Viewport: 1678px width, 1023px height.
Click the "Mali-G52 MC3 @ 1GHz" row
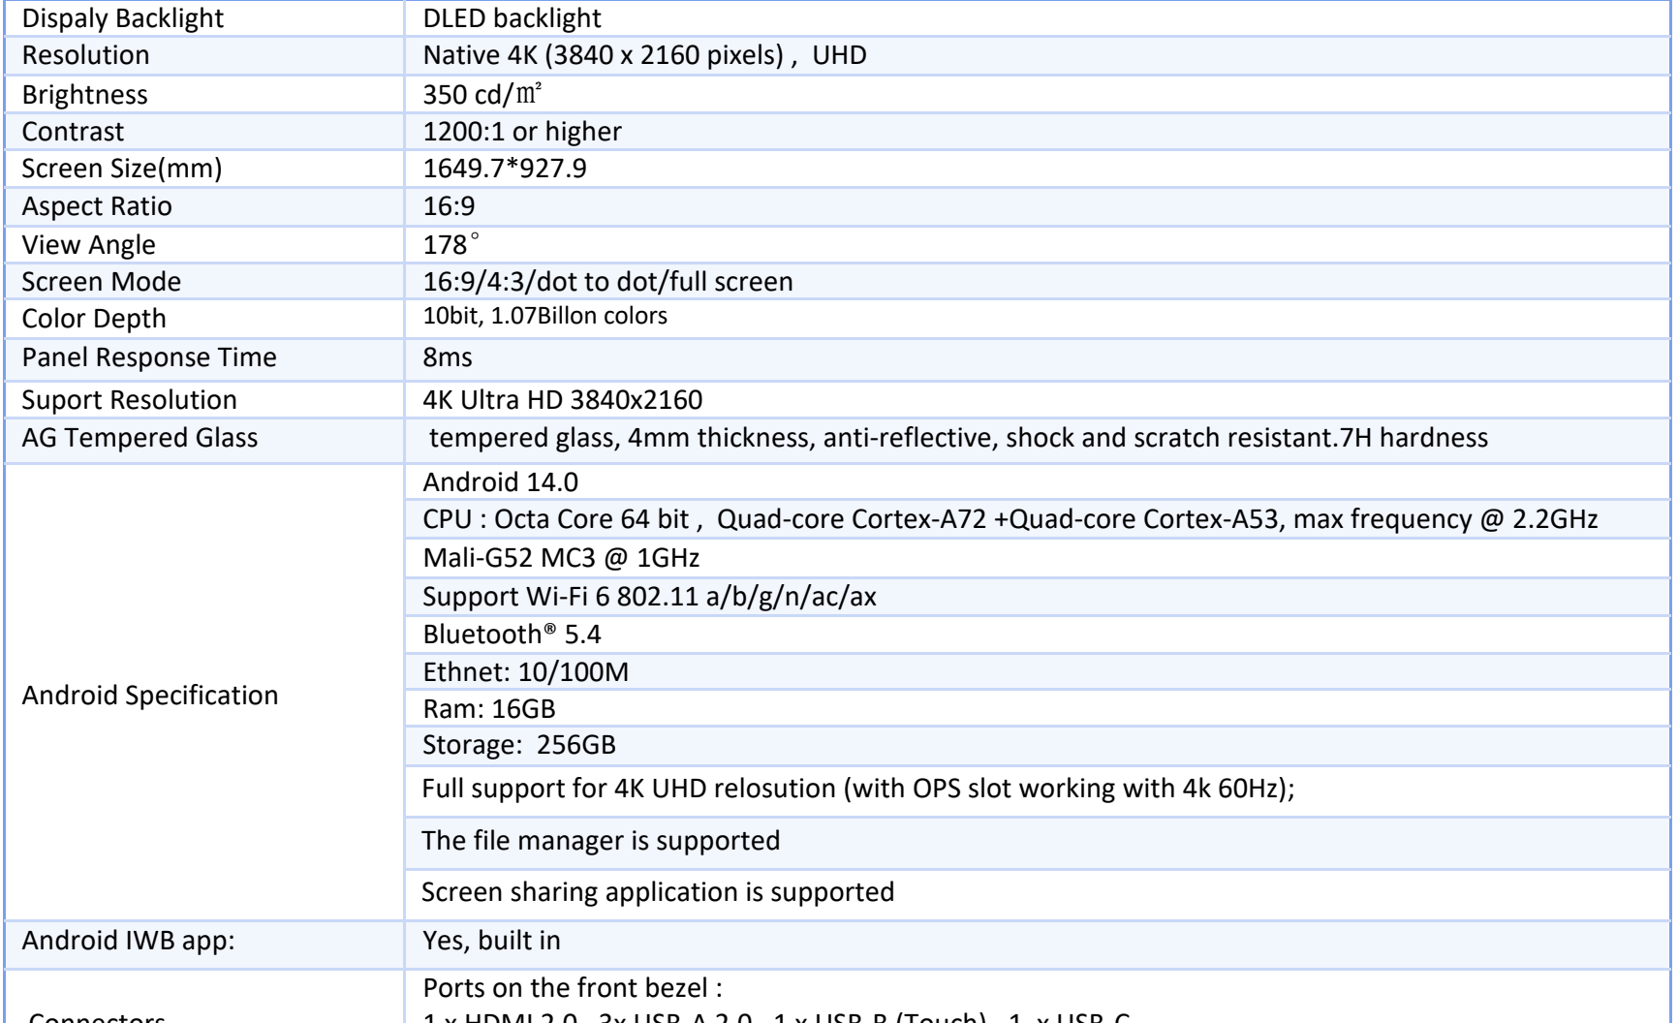[561, 558]
